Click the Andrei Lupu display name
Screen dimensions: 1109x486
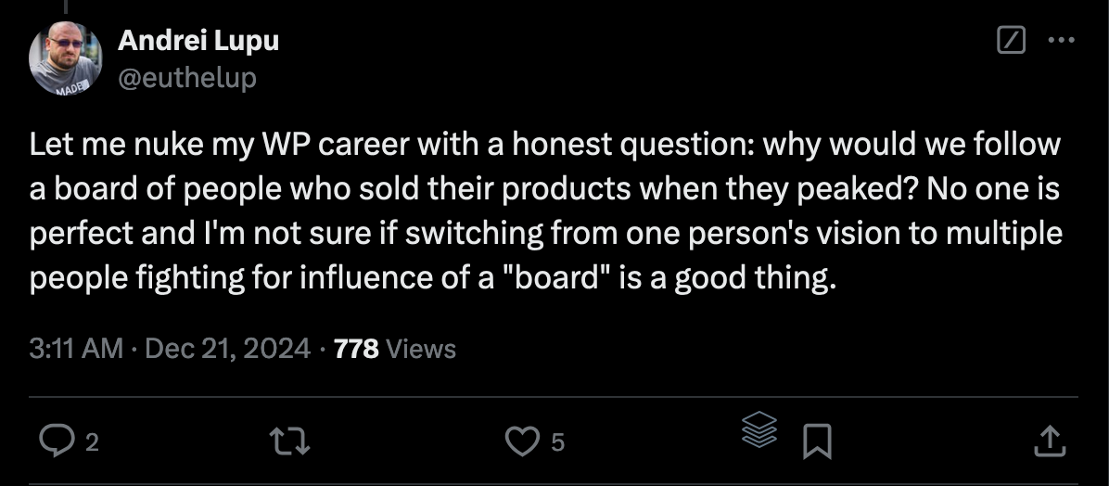[x=198, y=41]
